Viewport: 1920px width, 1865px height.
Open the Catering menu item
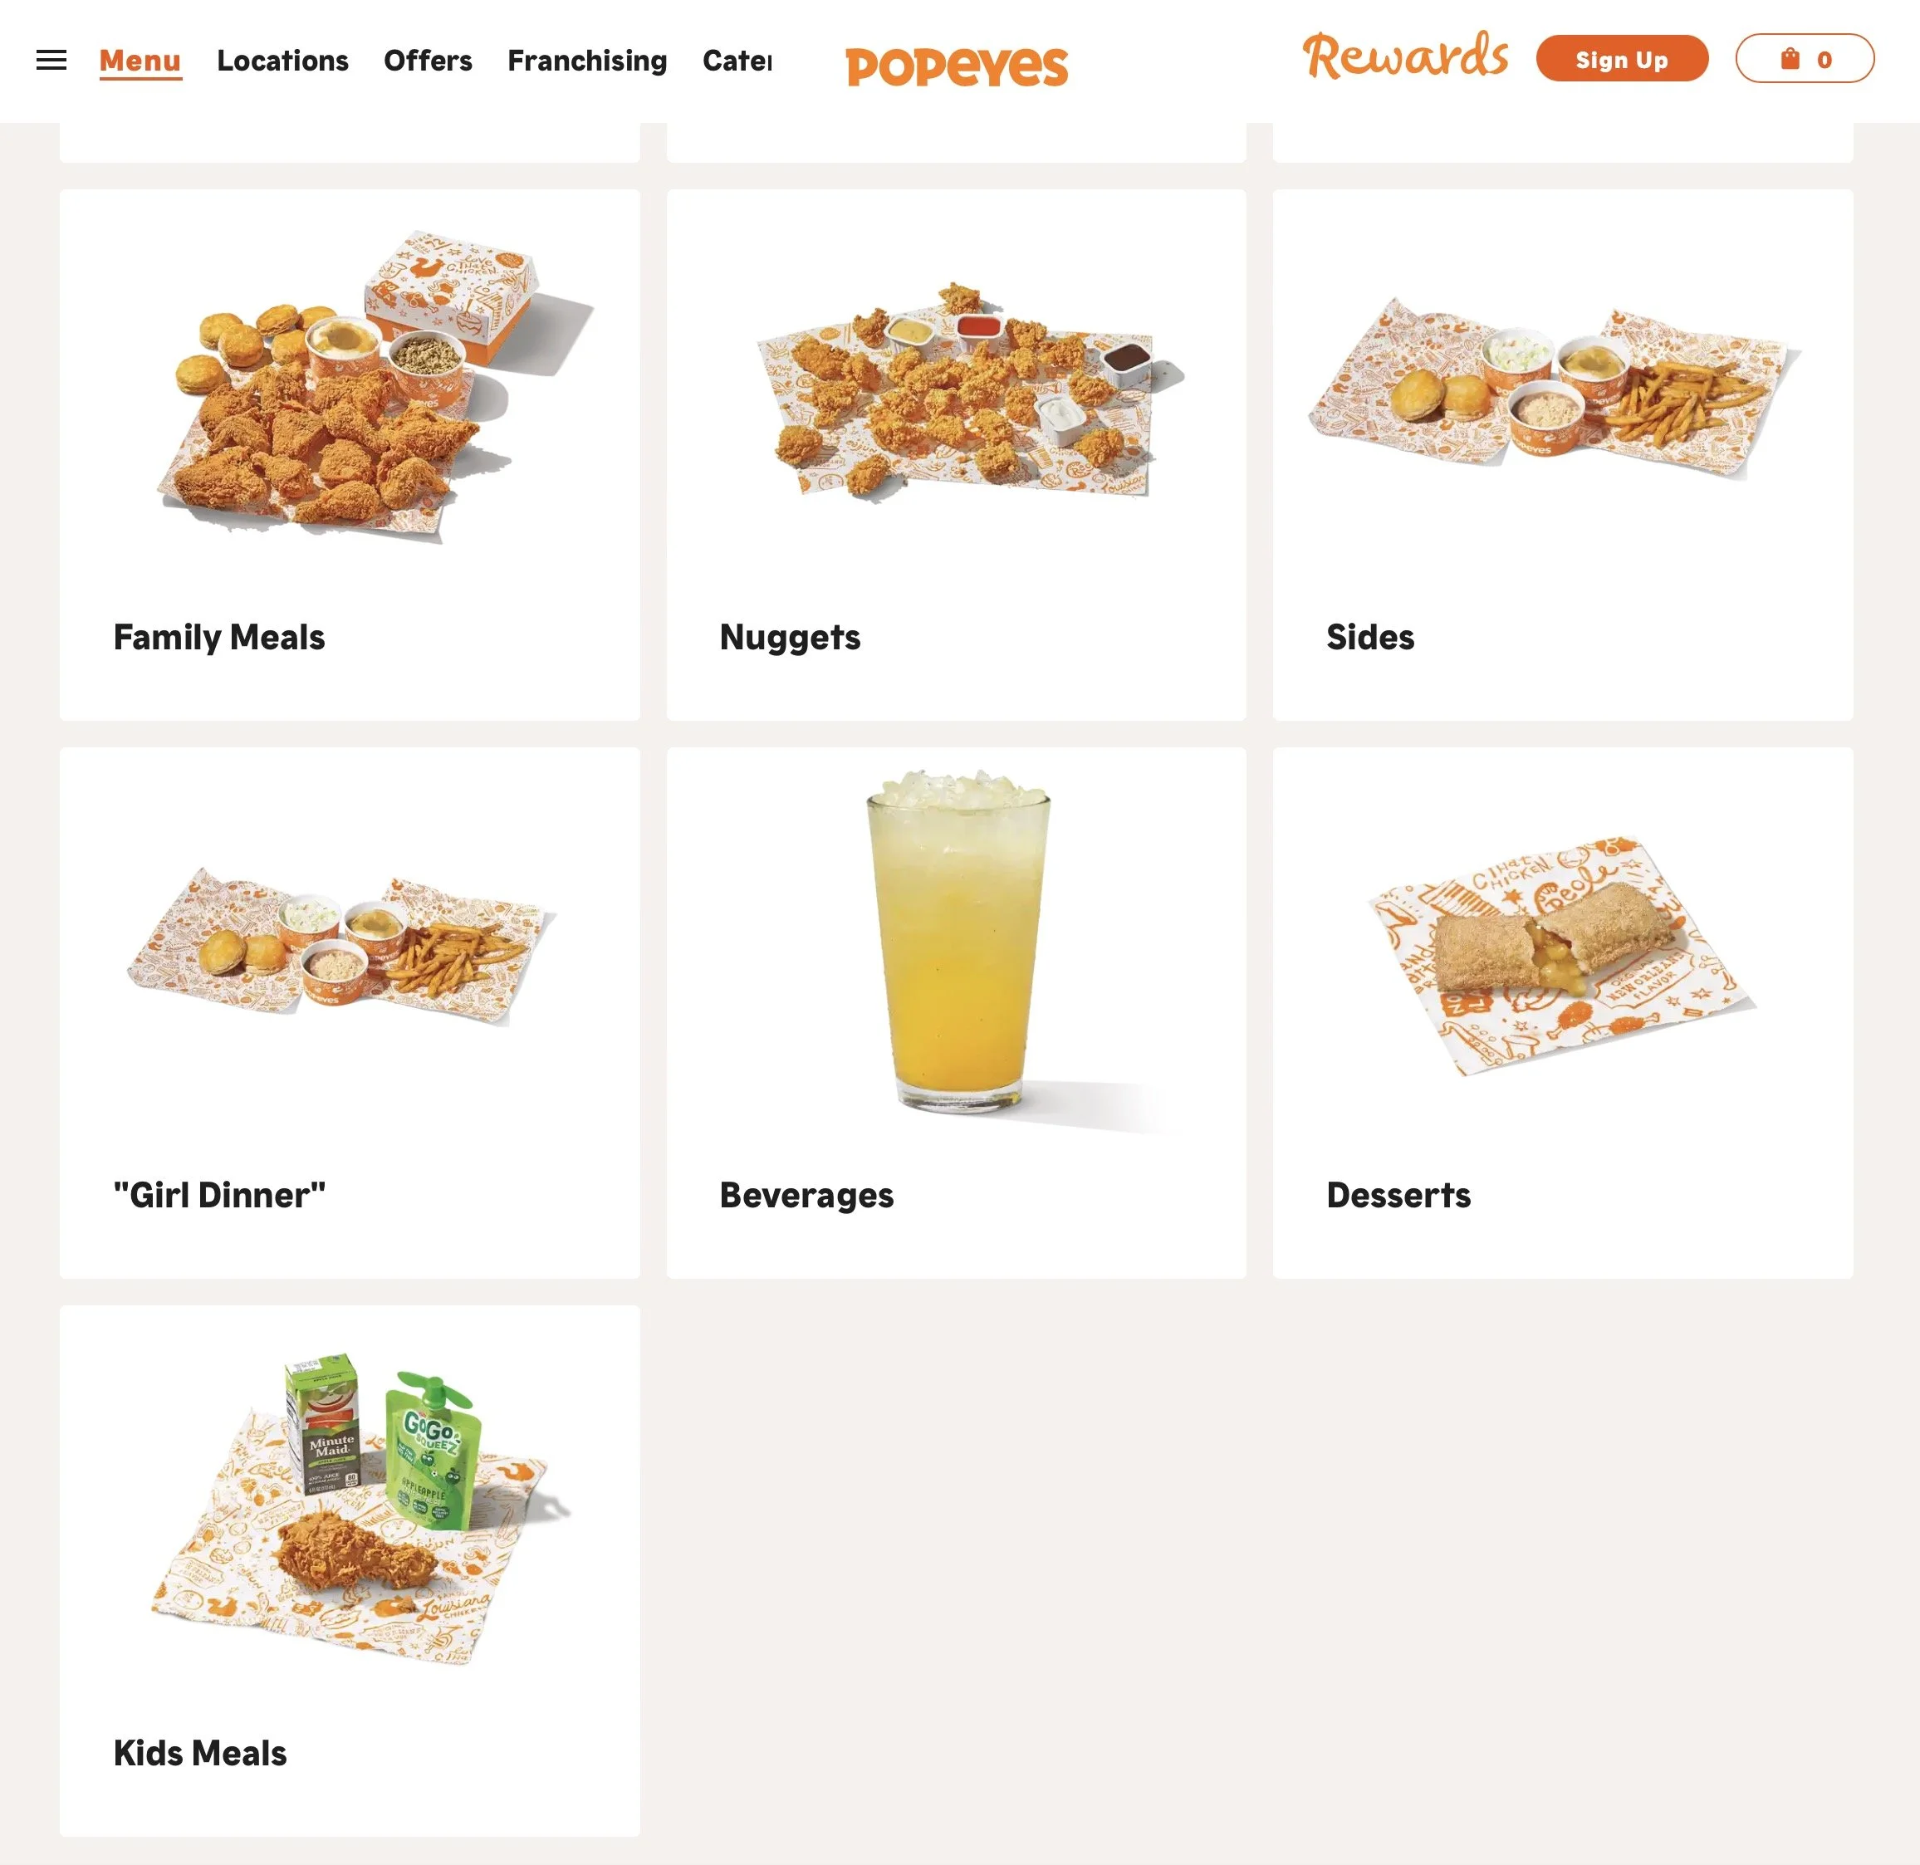click(x=737, y=61)
